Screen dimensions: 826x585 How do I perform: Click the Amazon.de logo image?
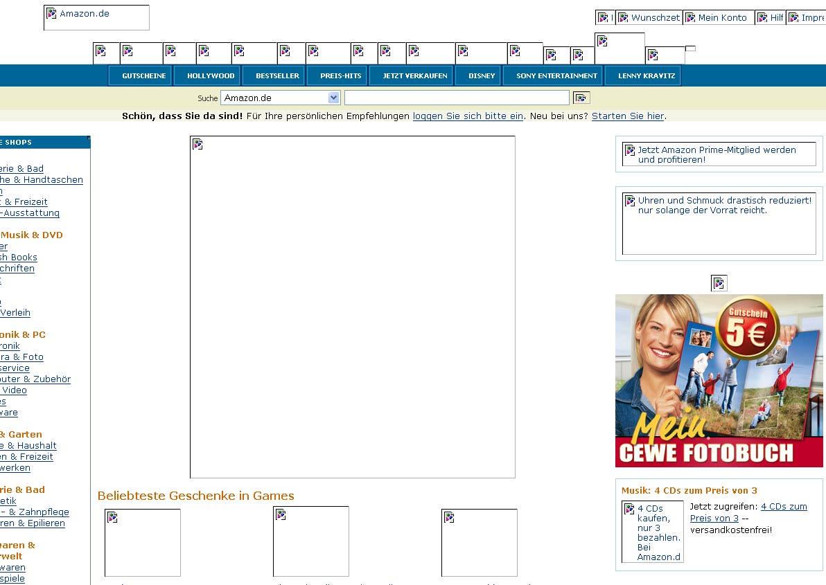[x=96, y=17]
